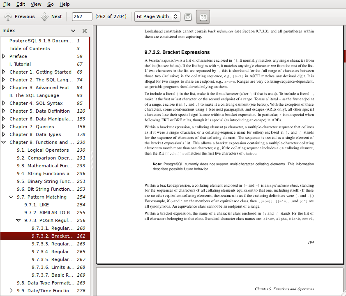The height and width of the screenshot is (296, 346).
Task: Select 9.7.3.3. Regular entry page 263
Action: pyautogui.click(x=45, y=244)
